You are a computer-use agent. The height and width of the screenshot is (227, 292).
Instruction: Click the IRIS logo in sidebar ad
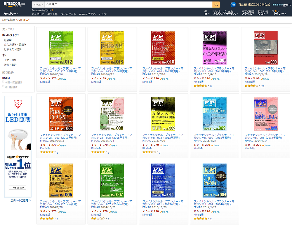(18, 104)
